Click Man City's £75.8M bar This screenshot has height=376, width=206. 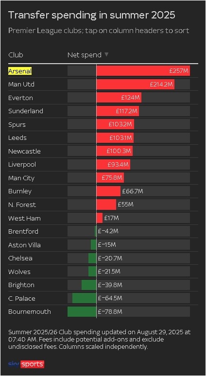pos(110,178)
